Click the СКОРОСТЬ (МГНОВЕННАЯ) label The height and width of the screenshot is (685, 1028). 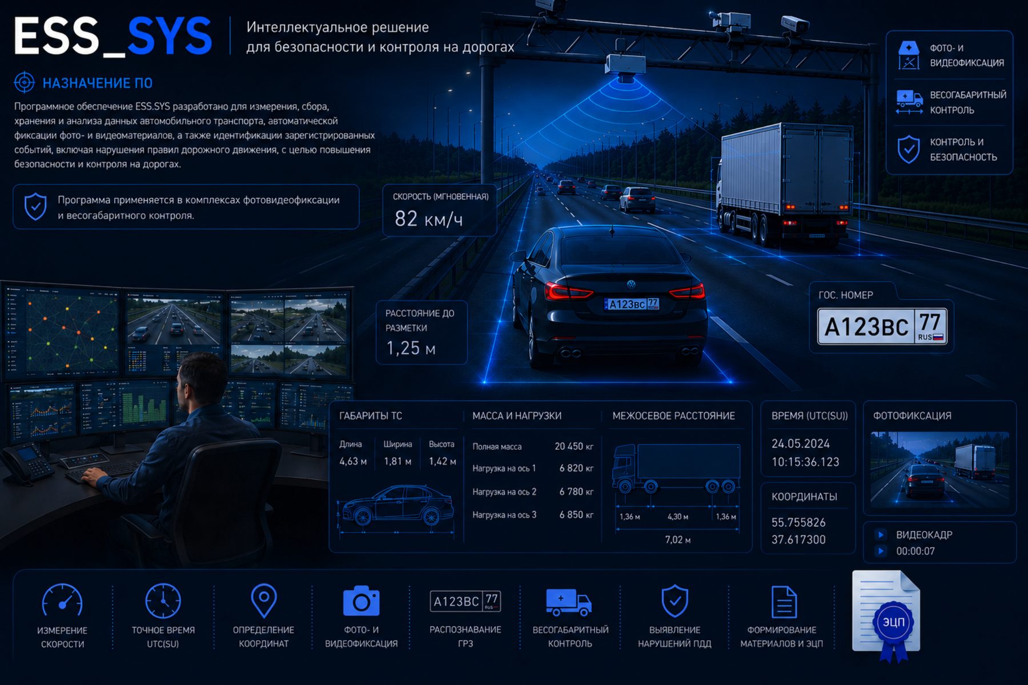[441, 196]
